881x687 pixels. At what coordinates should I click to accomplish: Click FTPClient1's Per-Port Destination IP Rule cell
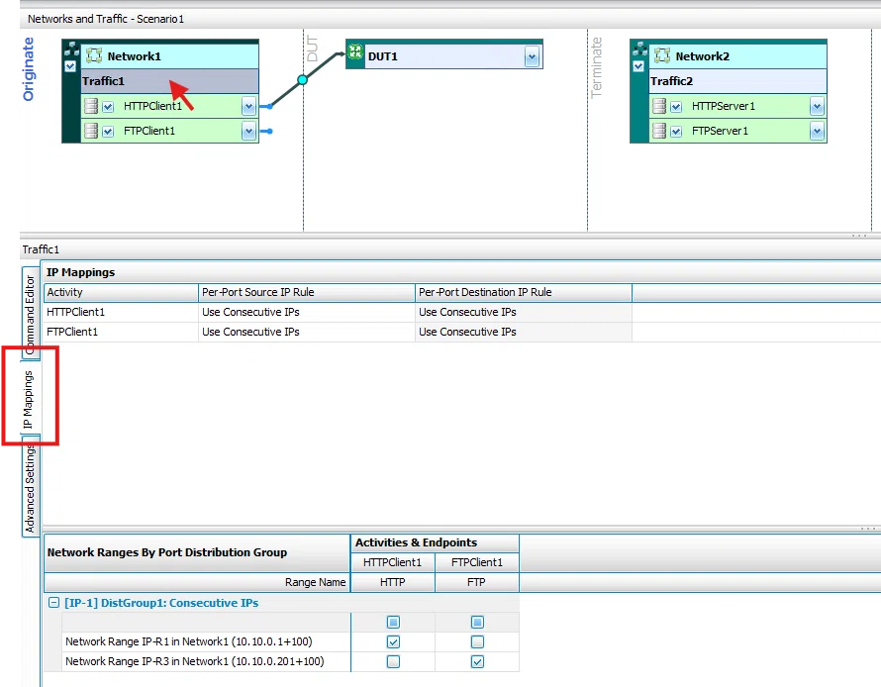pyautogui.click(x=523, y=332)
